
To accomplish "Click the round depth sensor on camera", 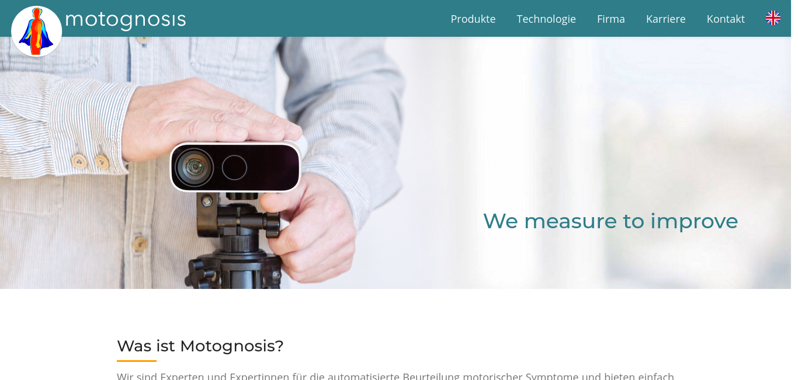I will point(234,168).
